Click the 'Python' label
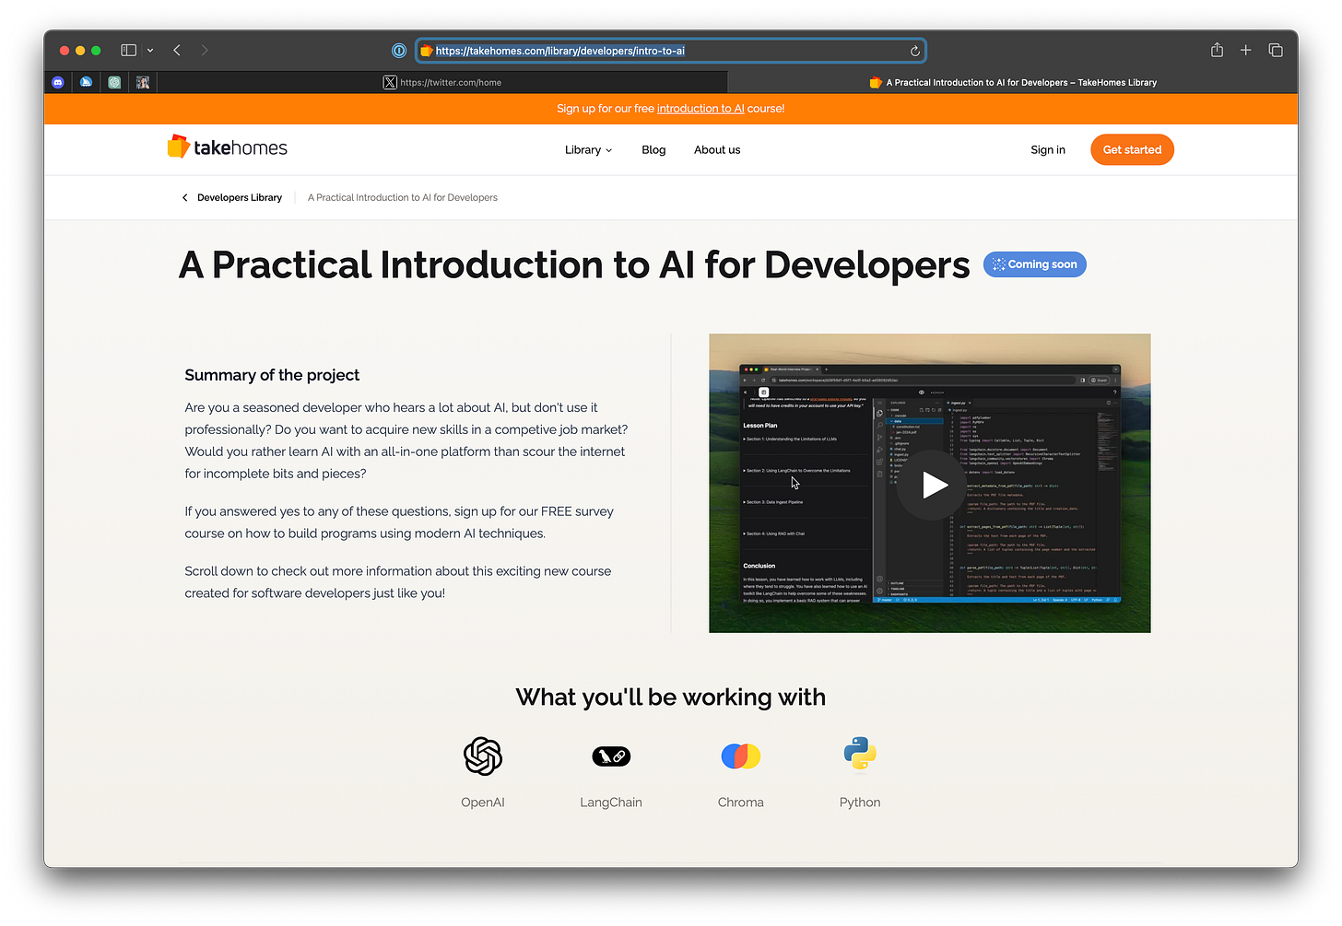This screenshot has width=1342, height=926. click(x=860, y=803)
